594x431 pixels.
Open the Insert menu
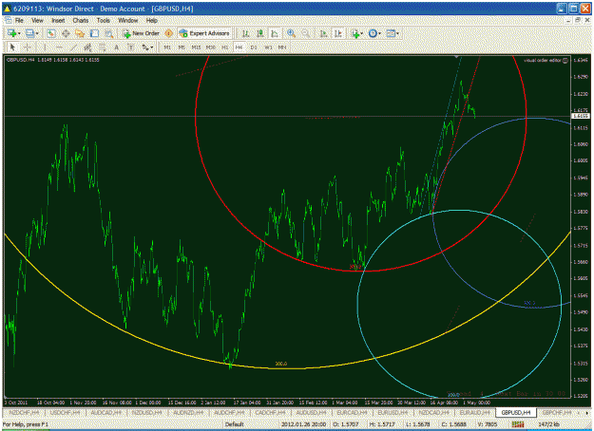tap(58, 21)
